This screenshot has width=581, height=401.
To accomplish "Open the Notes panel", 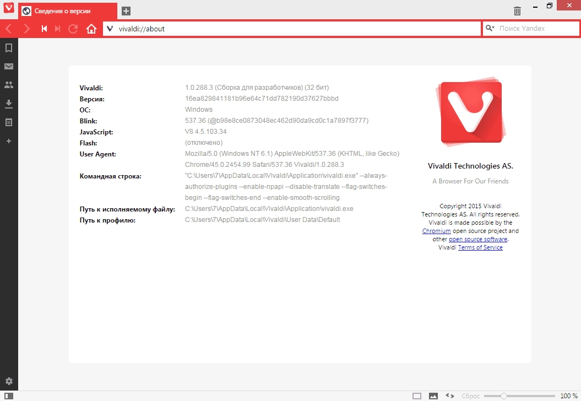I will pos(9,122).
